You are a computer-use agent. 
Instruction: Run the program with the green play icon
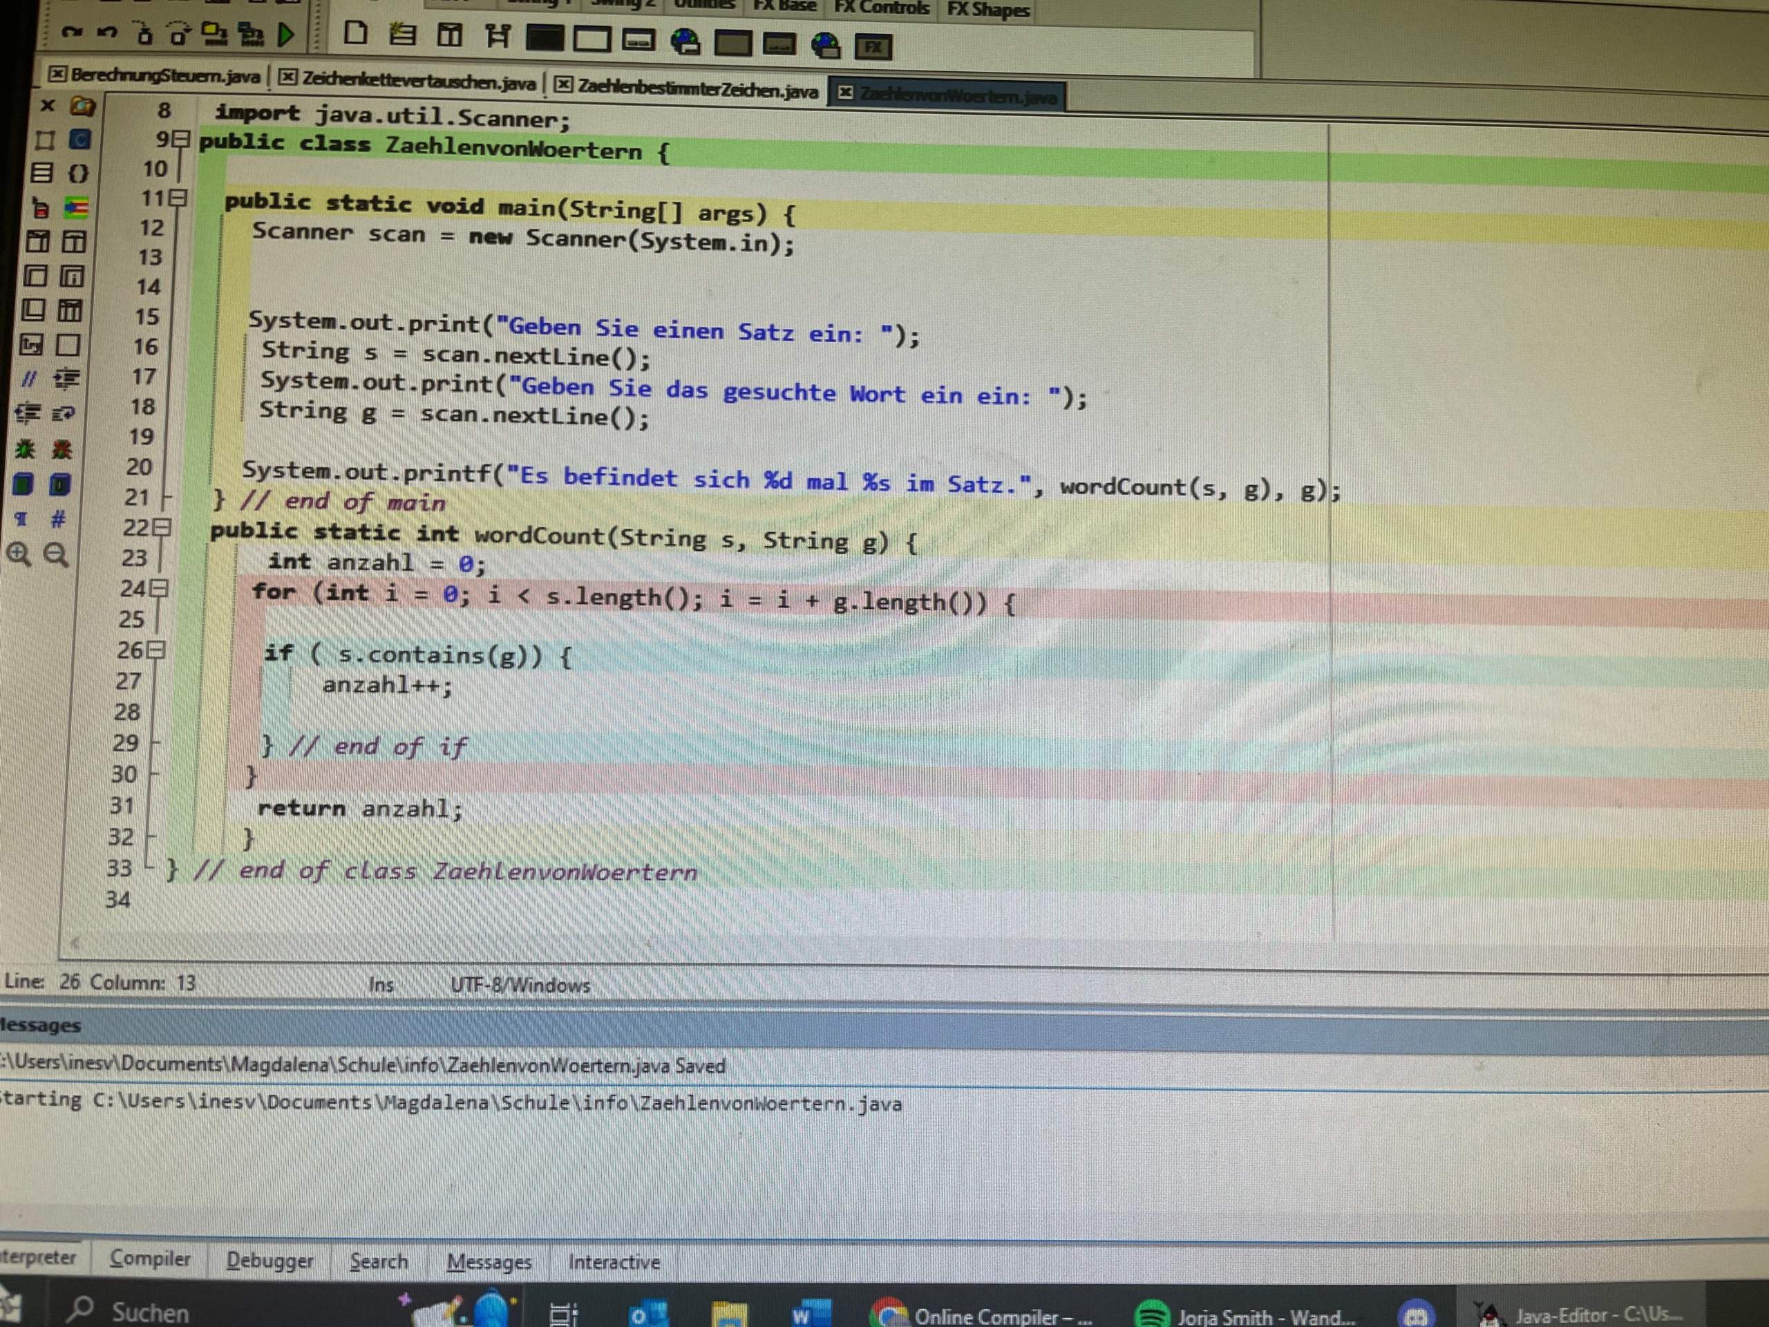tap(285, 34)
